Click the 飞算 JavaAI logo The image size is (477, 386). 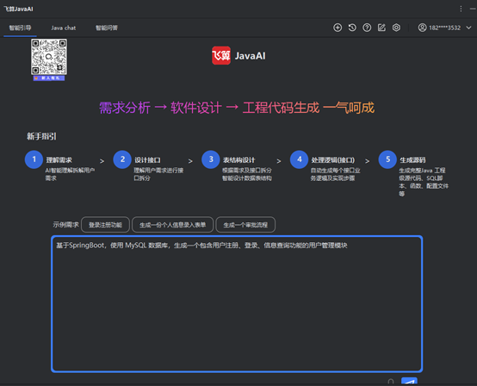click(238, 56)
